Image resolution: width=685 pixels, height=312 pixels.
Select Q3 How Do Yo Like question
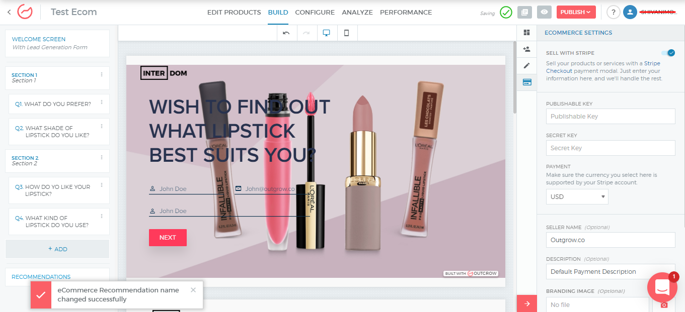(x=59, y=190)
